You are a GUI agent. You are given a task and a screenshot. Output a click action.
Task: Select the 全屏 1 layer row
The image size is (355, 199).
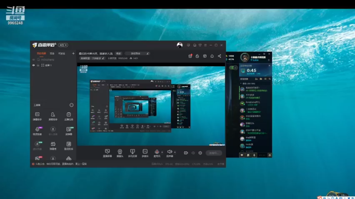tap(53, 65)
